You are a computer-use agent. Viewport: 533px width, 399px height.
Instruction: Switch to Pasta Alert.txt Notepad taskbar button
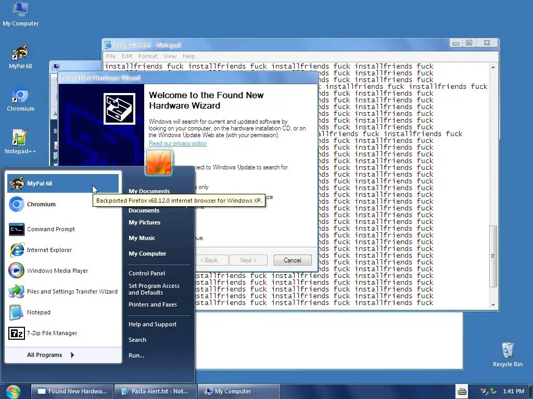click(x=155, y=392)
